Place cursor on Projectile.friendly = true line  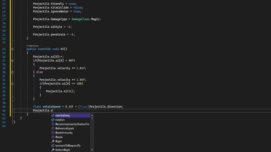coord(55,4)
